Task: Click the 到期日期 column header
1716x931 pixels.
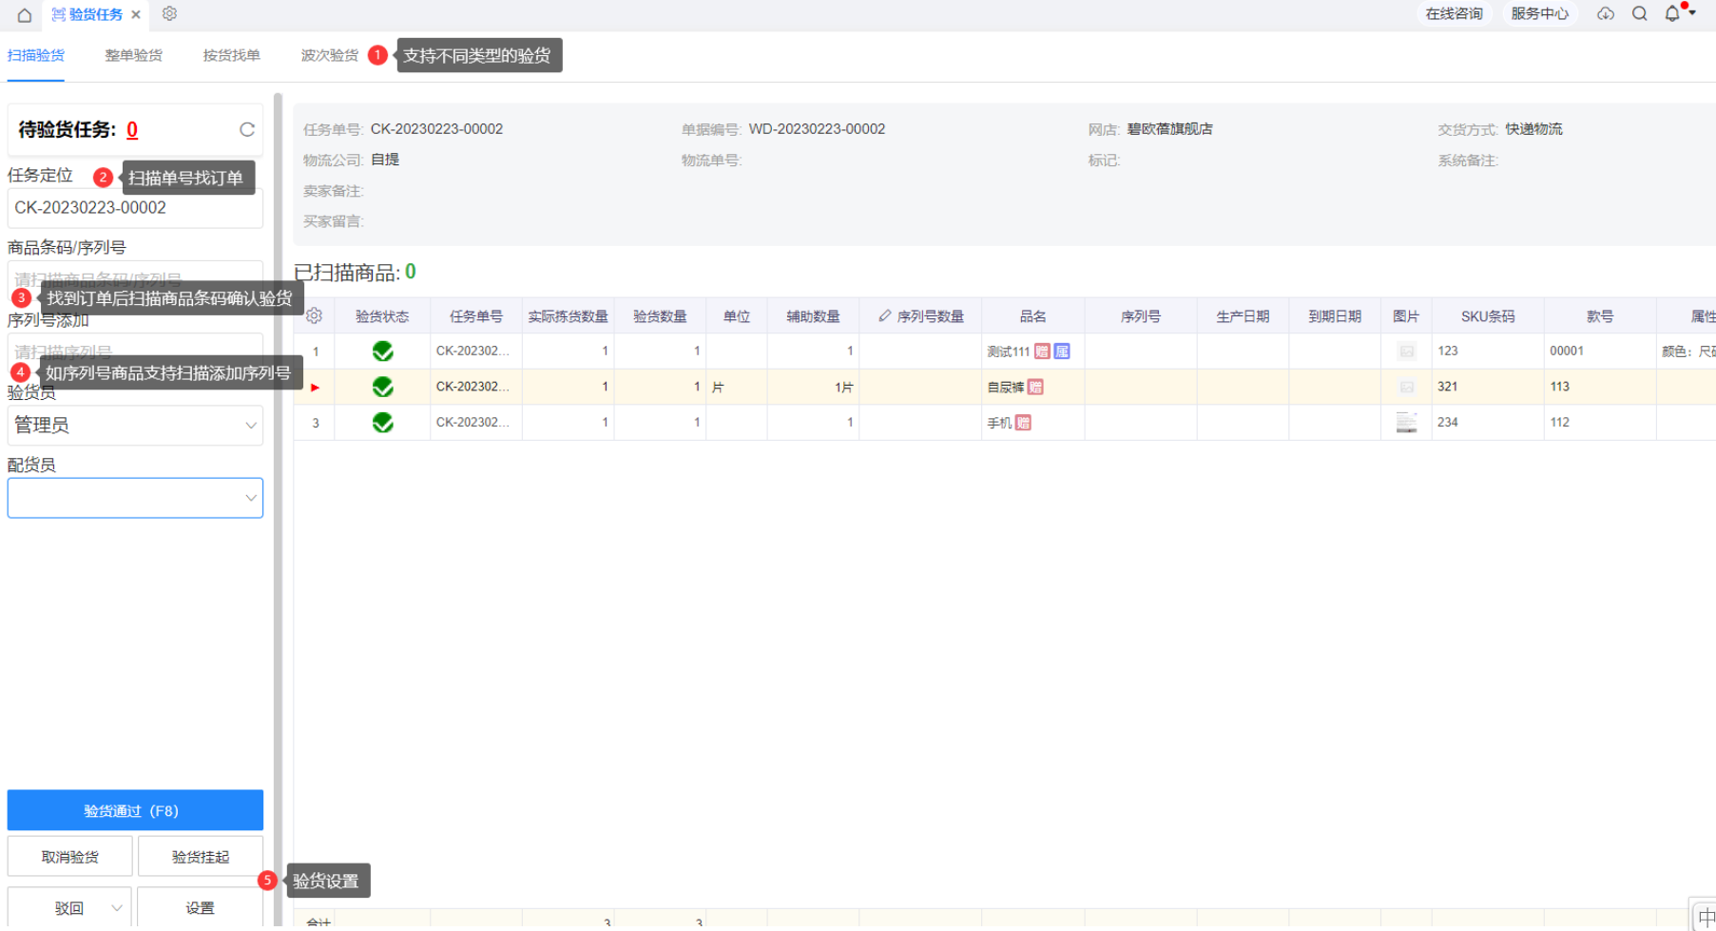Action: tap(1335, 316)
